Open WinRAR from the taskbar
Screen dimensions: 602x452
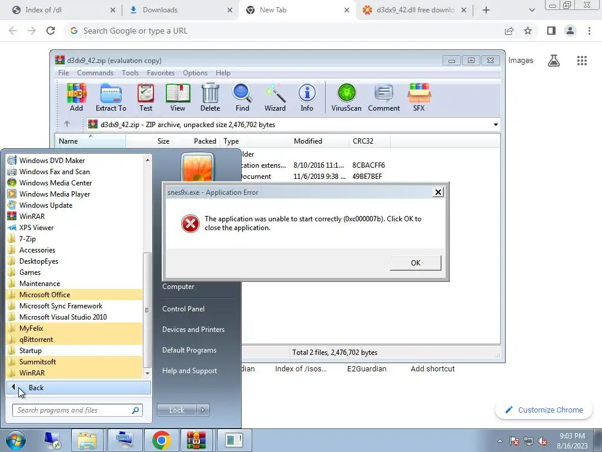pyautogui.click(x=196, y=440)
